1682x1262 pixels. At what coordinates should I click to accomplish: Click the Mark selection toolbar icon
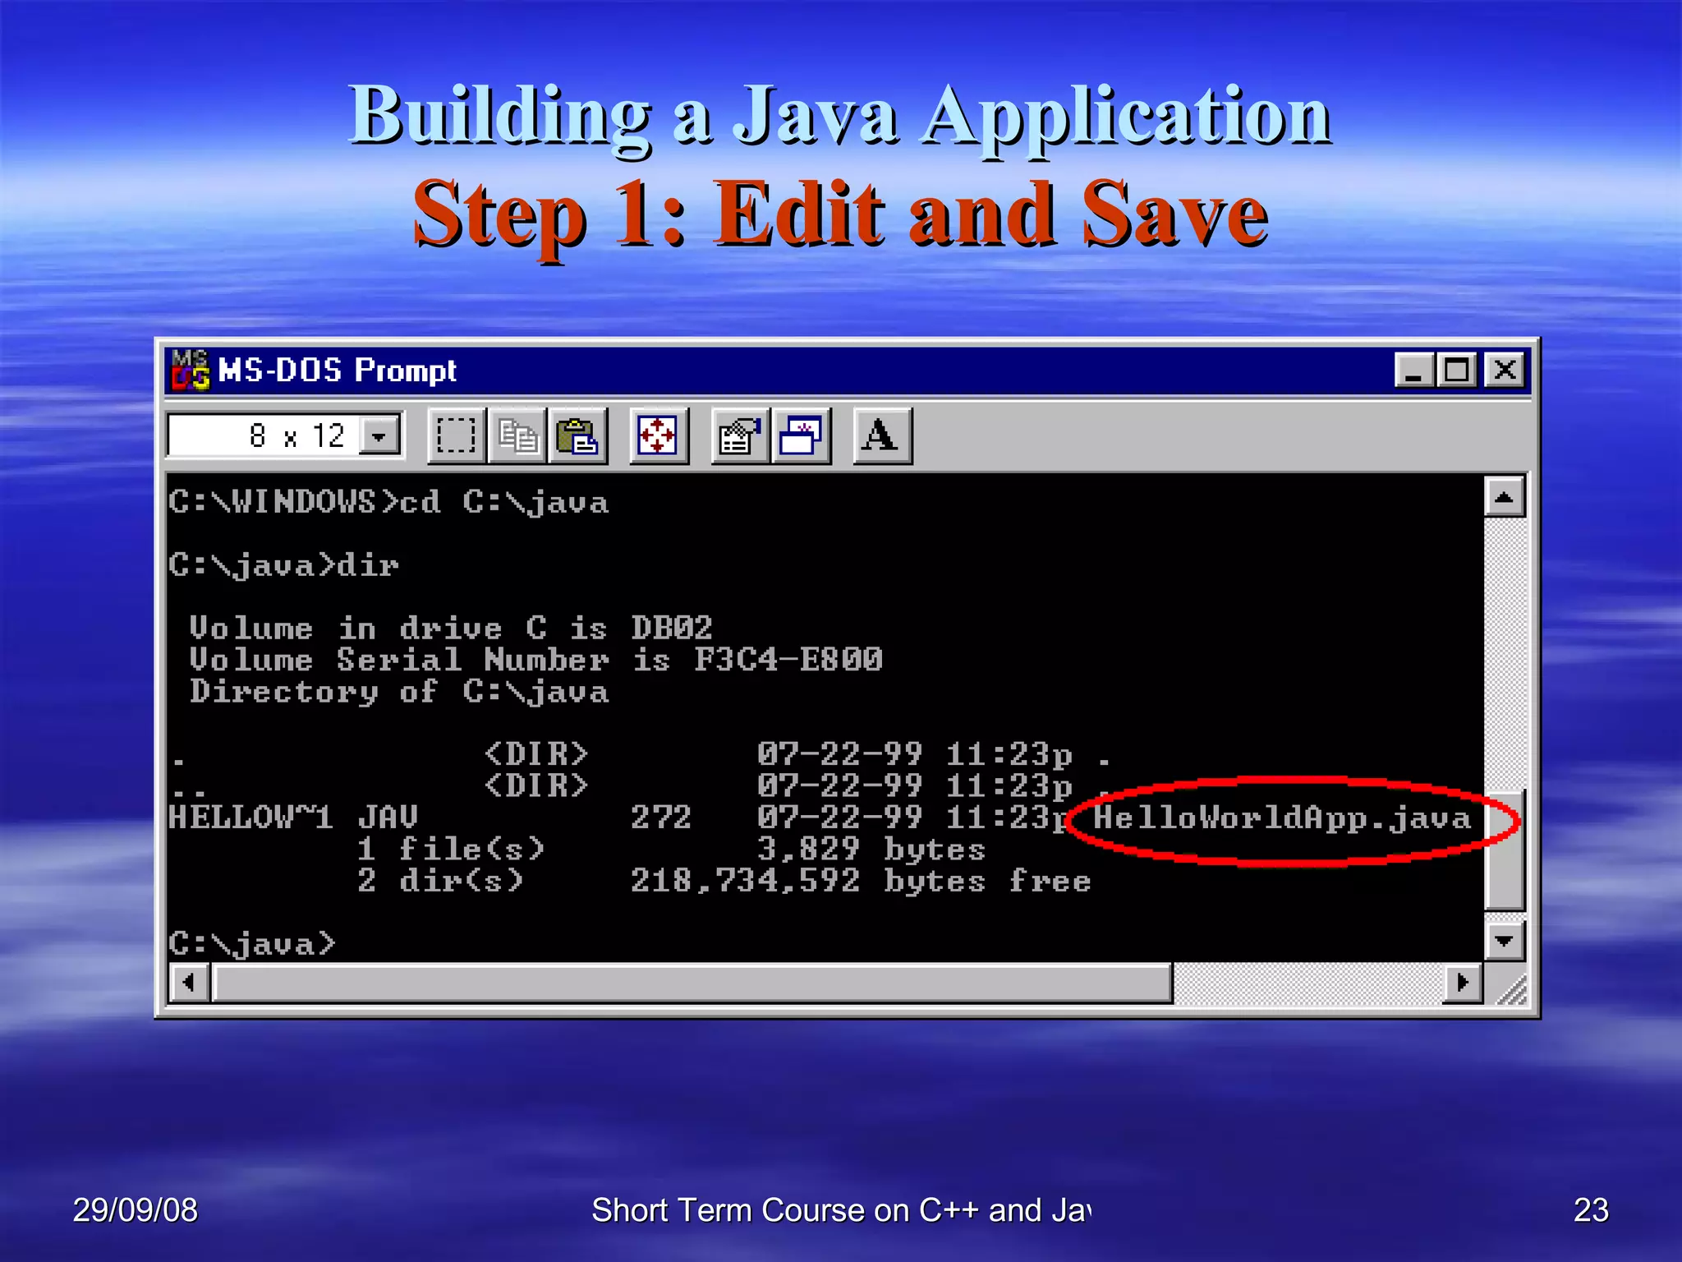pos(456,435)
